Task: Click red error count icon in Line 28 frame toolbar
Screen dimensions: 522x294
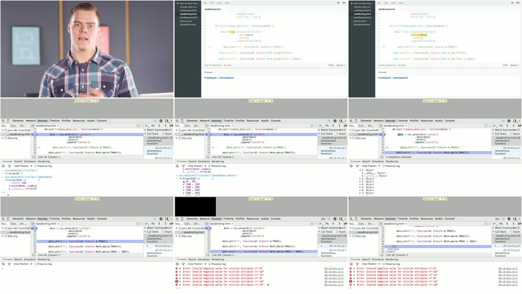Action: 323,219
